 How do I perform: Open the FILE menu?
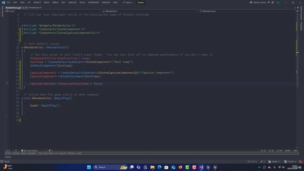pyautogui.click(x=9, y=2)
